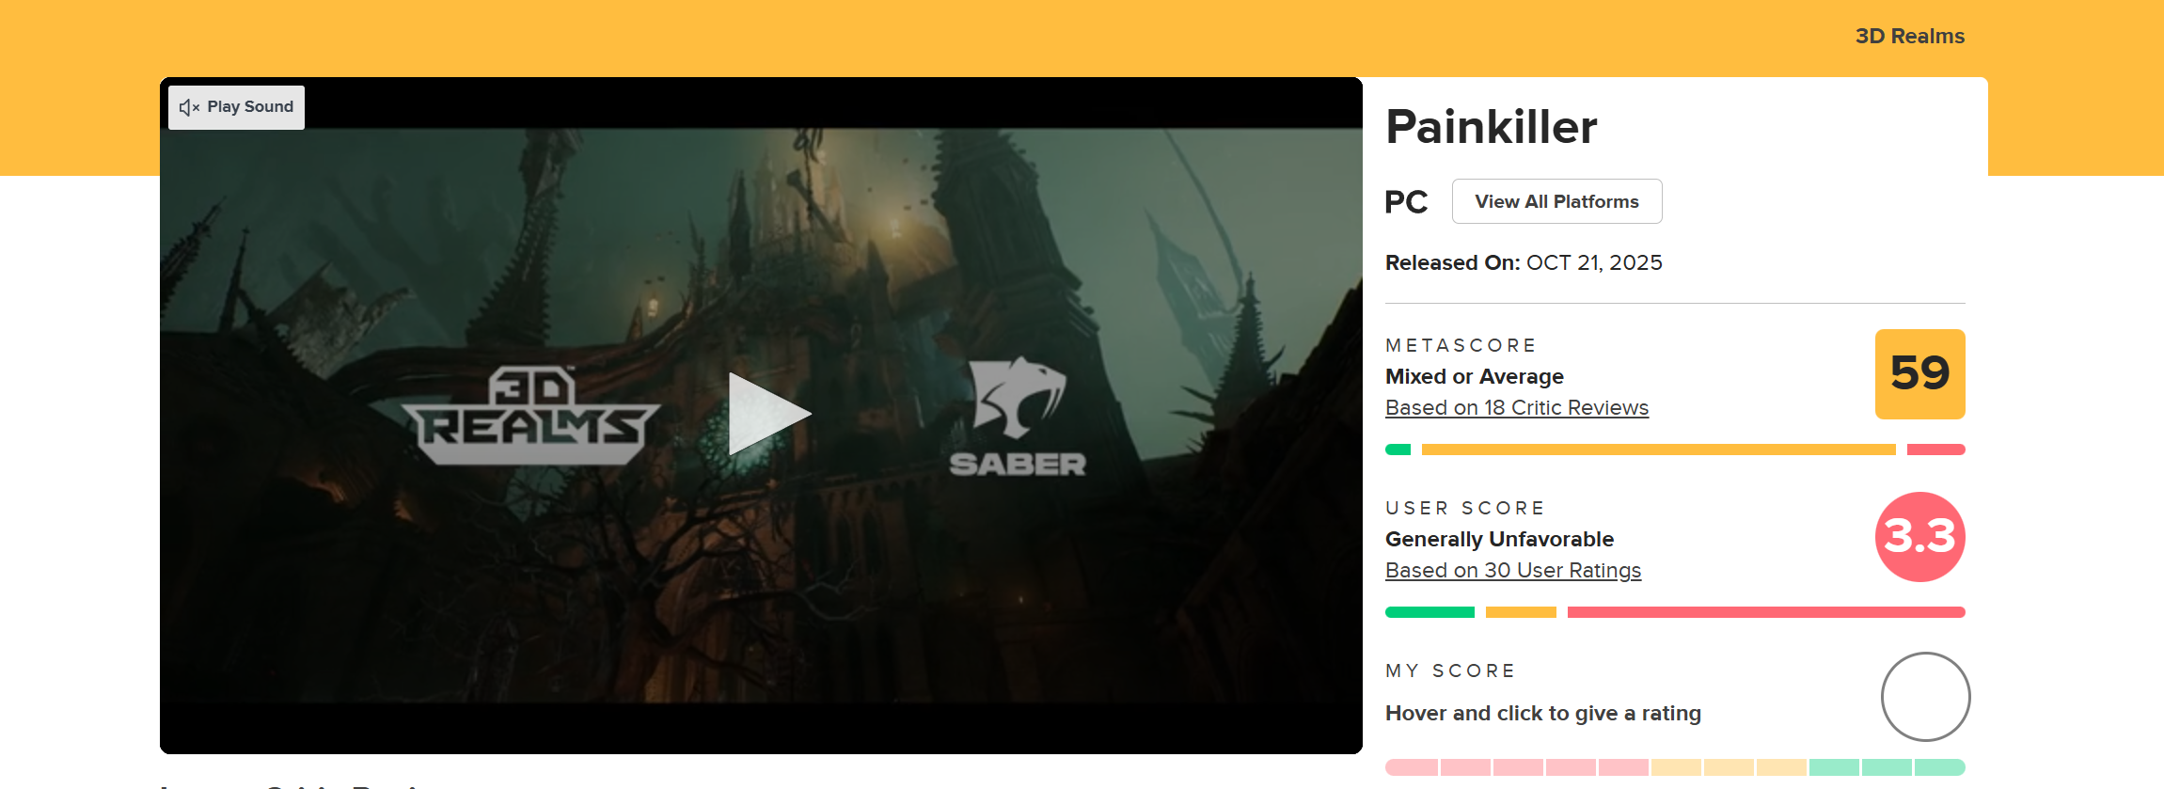The height and width of the screenshot is (789, 2164).
Task: Select the red negative segment of User Score bar
Action: 1766,612
